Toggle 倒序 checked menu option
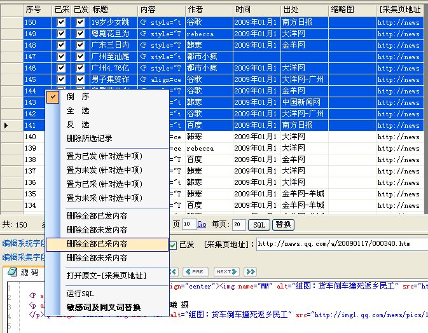The width and height of the screenshot is (428, 333). (107, 97)
